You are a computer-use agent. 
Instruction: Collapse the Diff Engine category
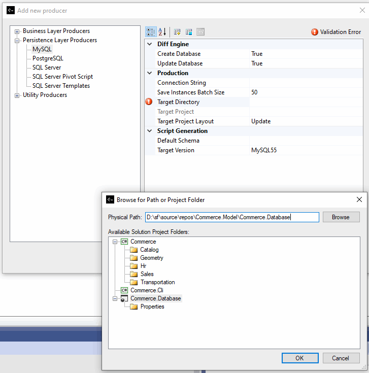(150, 44)
